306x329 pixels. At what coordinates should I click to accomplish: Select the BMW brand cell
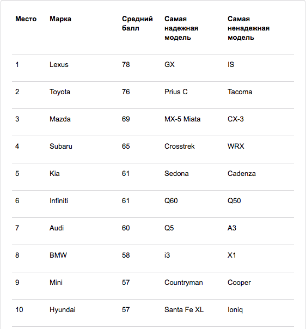58,255
